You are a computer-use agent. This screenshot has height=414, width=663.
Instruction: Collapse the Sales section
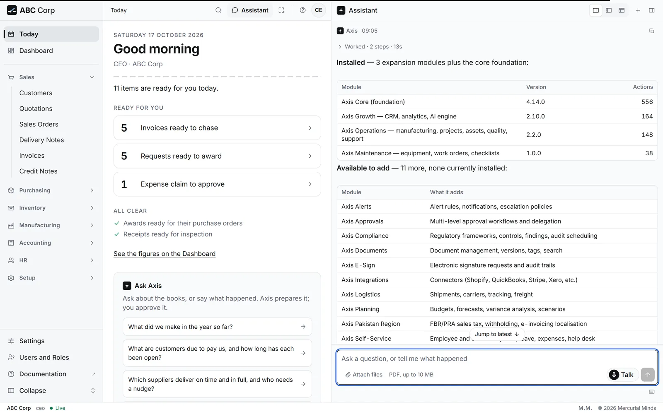click(51, 77)
